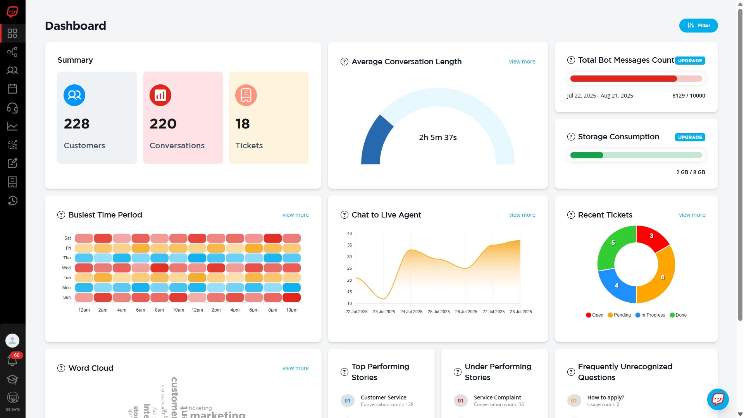Open the analytics line chart icon
Viewport: 744px width, 418px height.
(12, 126)
